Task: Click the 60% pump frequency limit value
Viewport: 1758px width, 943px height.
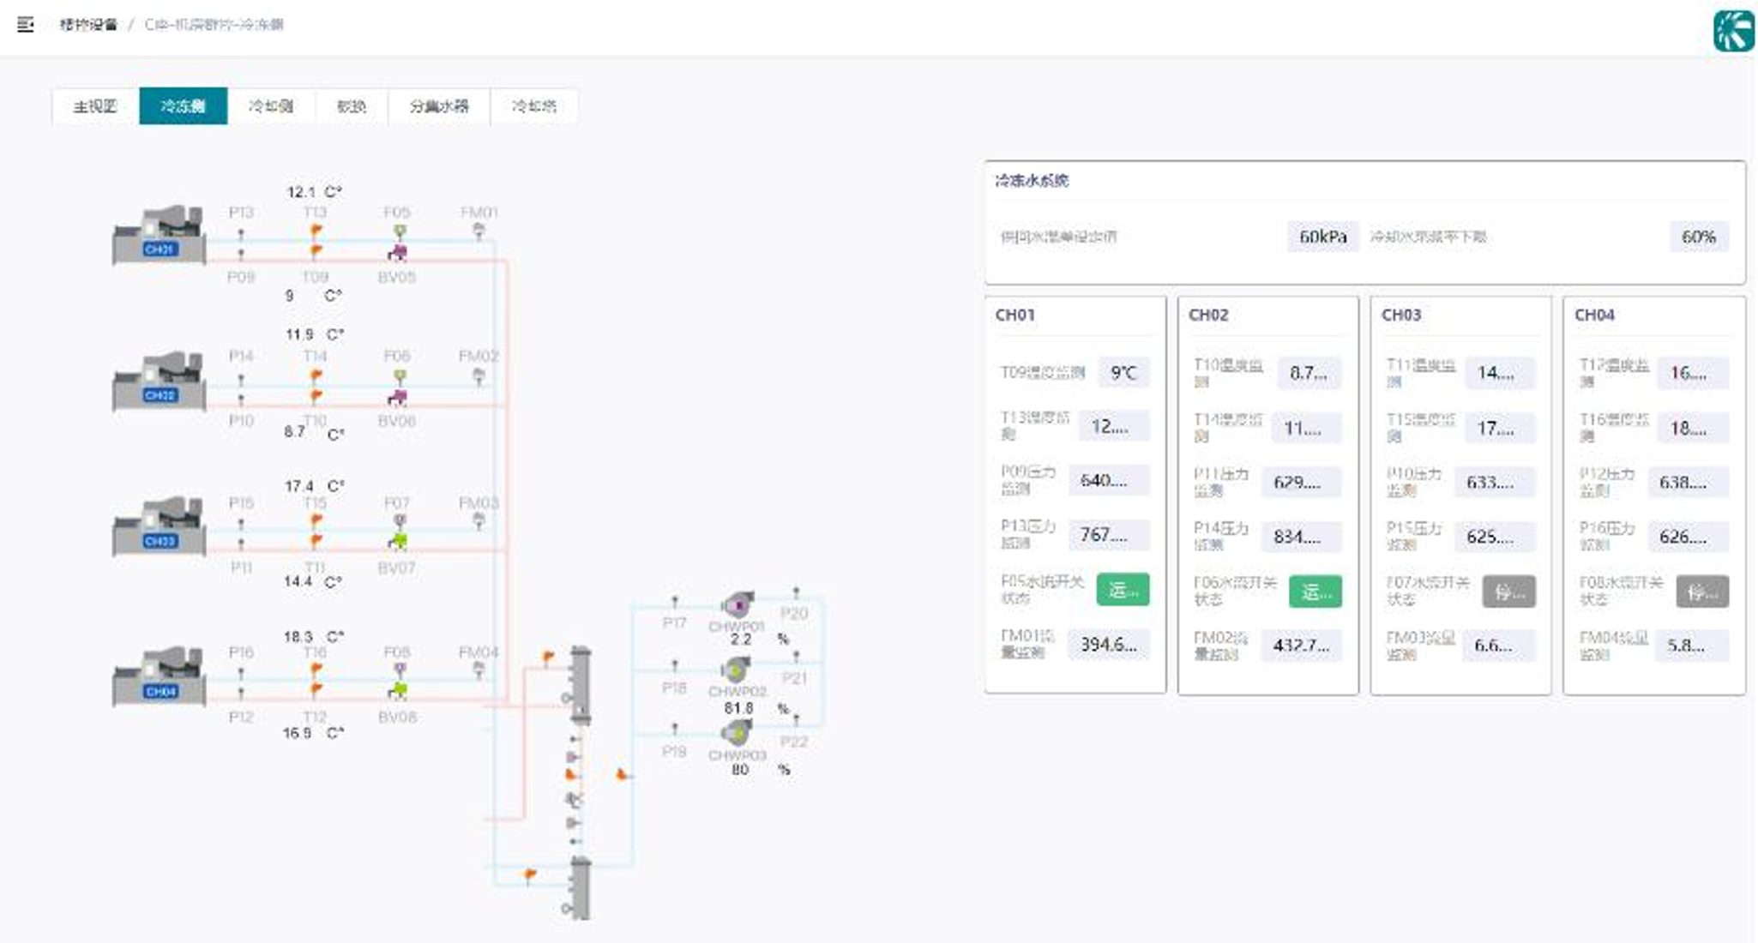Action: [x=1698, y=237]
